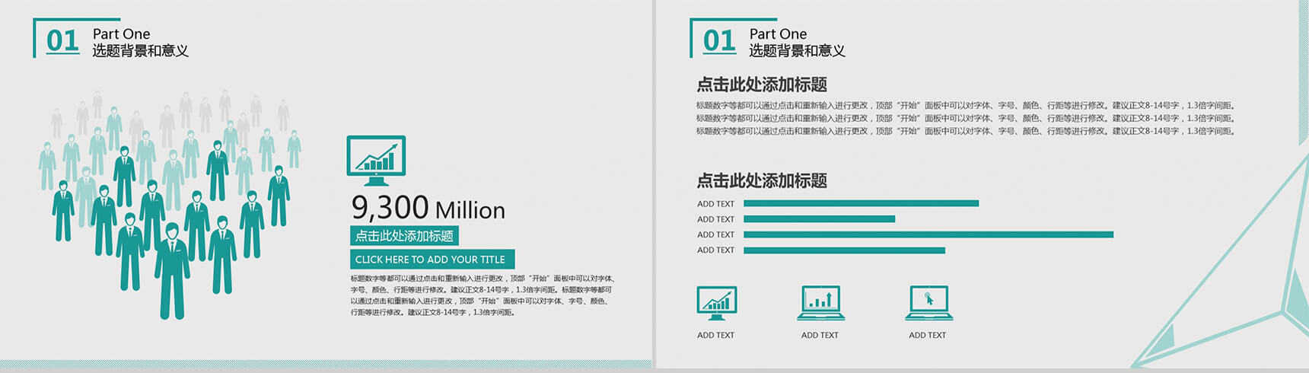Click the ADD TEXT caption under the laptop cursor icon
Screen dimensions: 1309x373
click(927, 335)
